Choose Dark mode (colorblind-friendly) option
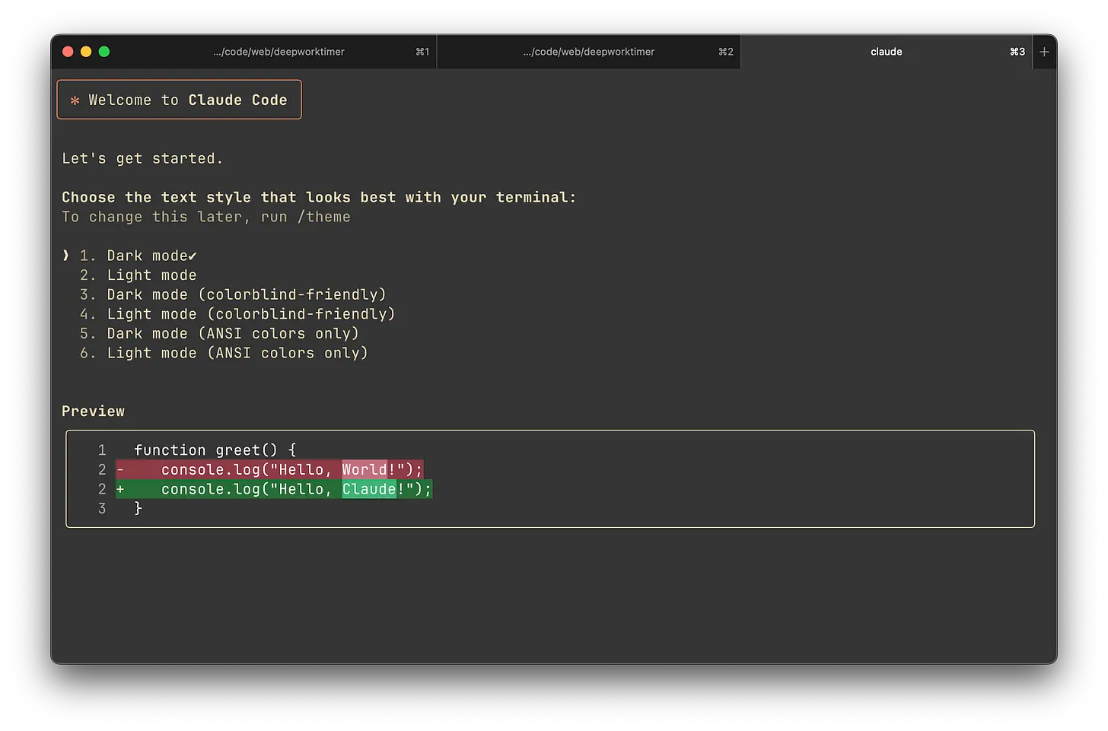1108x731 pixels. (x=233, y=294)
